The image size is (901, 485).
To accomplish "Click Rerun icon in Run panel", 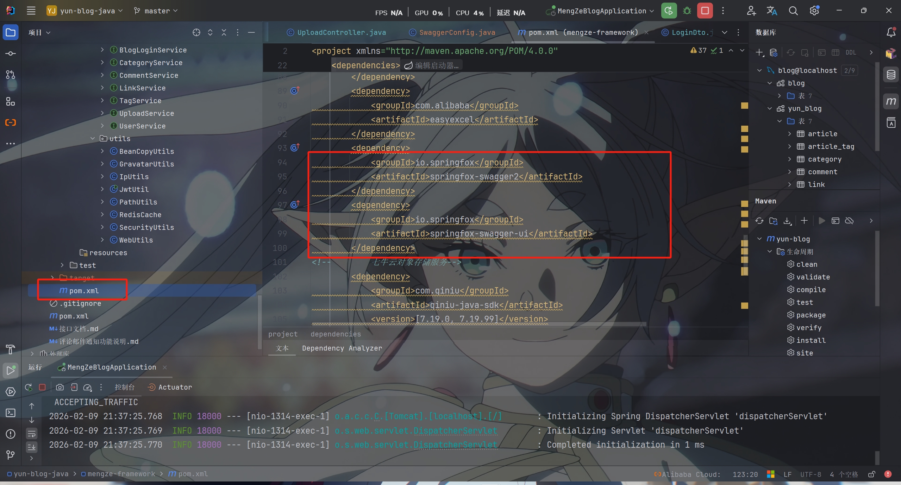I will pyautogui.click(x=29, y=387).
